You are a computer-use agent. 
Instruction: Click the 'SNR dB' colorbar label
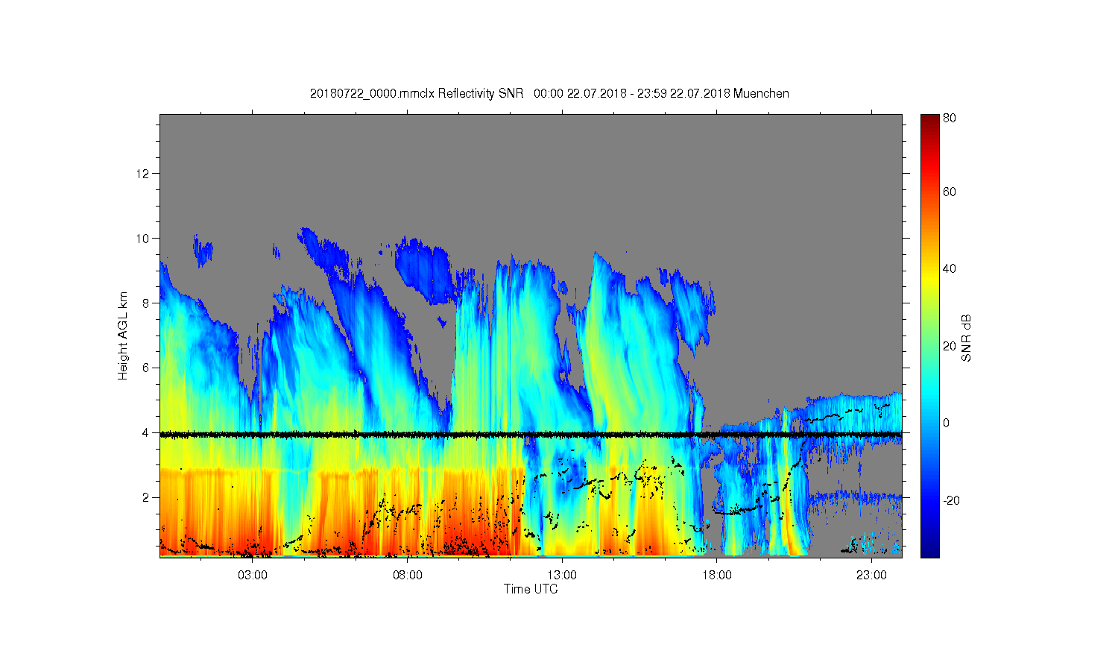(x=966, y=339)
